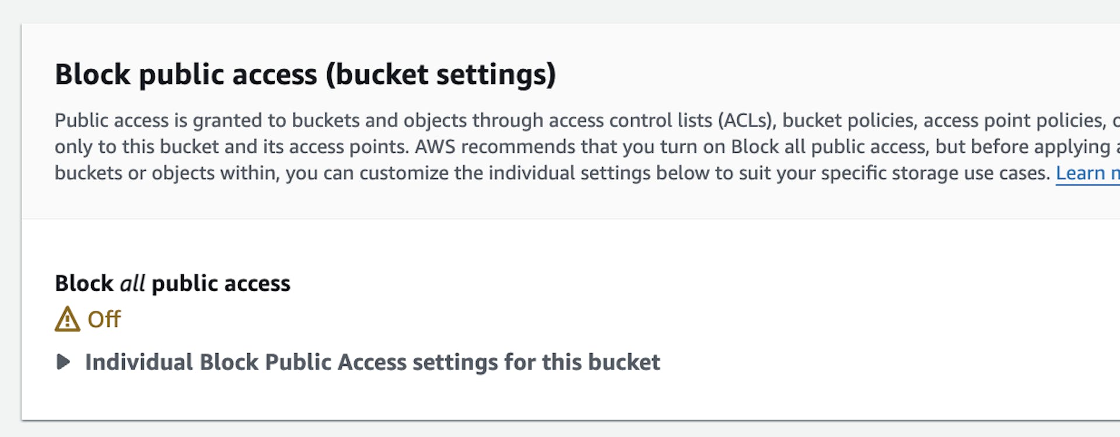Click the 'Off' status text

coord(104,319)
